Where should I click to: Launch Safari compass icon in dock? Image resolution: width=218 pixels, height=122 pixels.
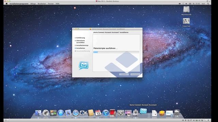76,113
